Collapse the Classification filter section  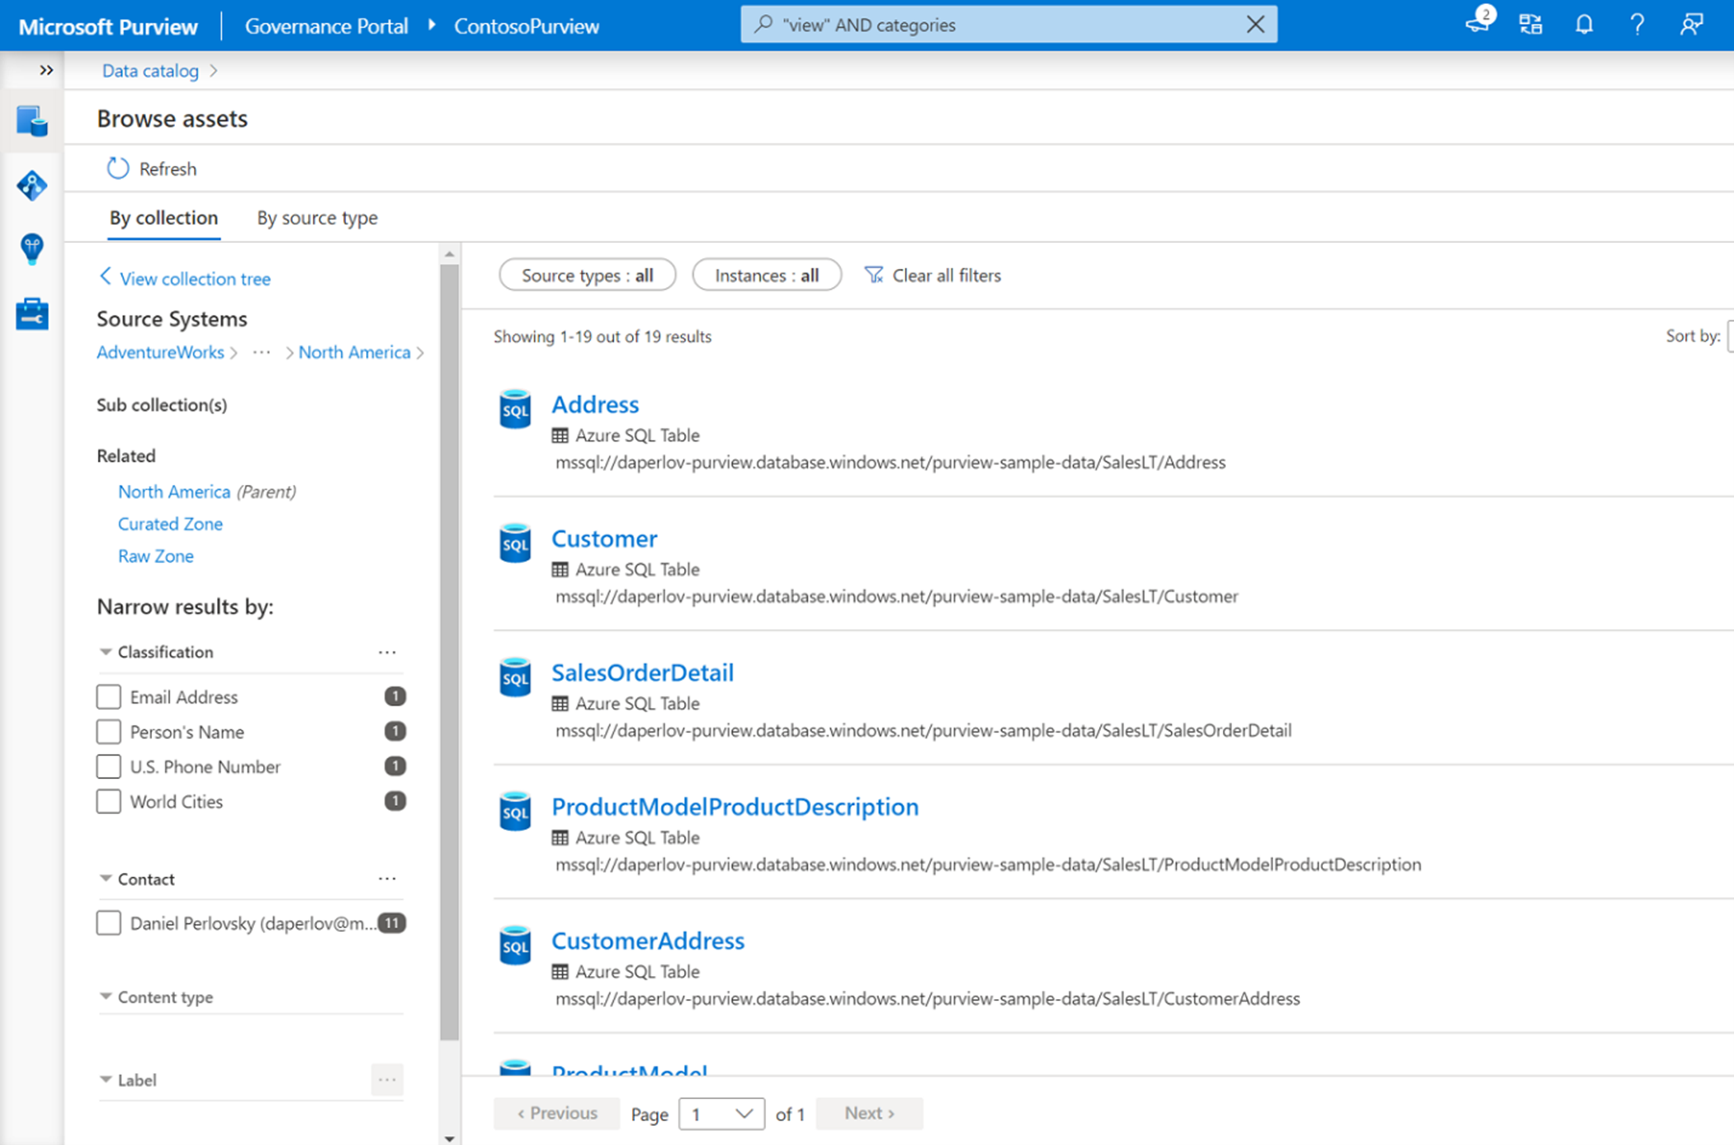click(x=105, y=651)
